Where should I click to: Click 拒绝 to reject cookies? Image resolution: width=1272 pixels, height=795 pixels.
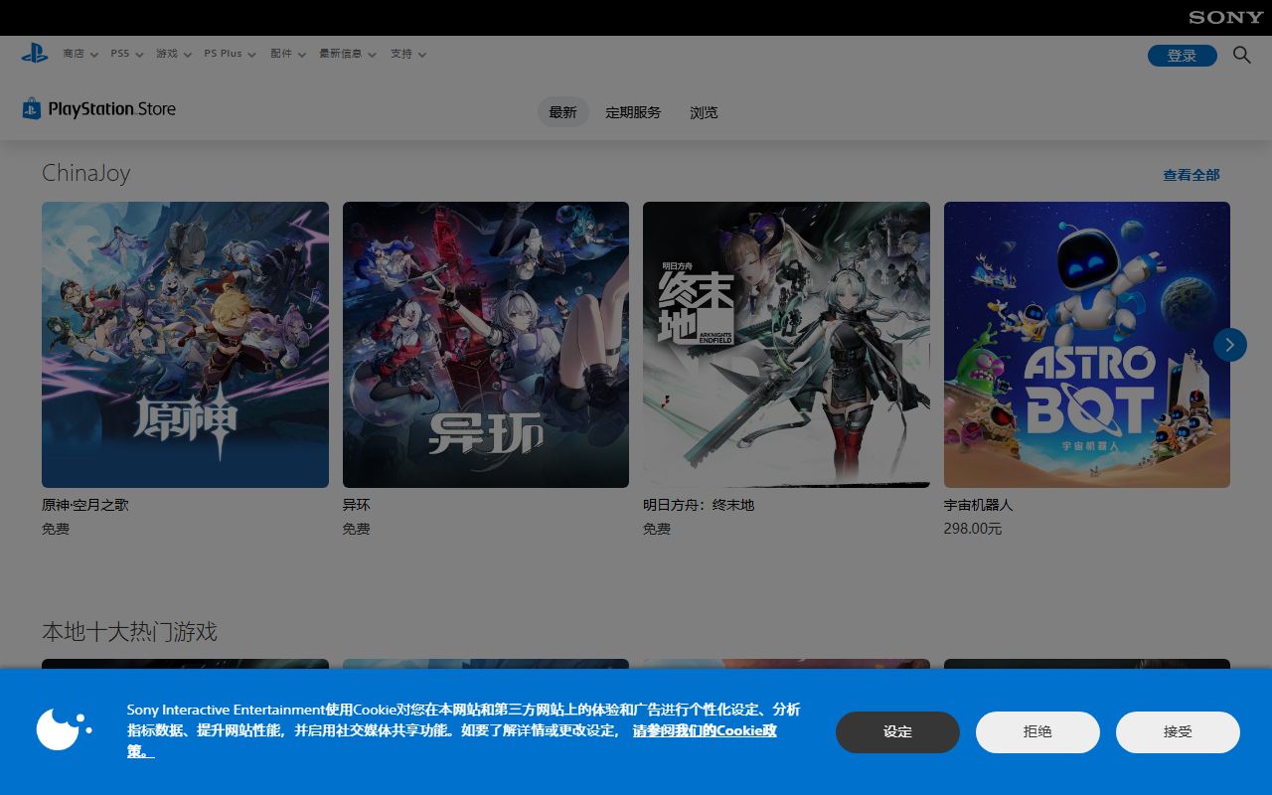(1037, 732)
